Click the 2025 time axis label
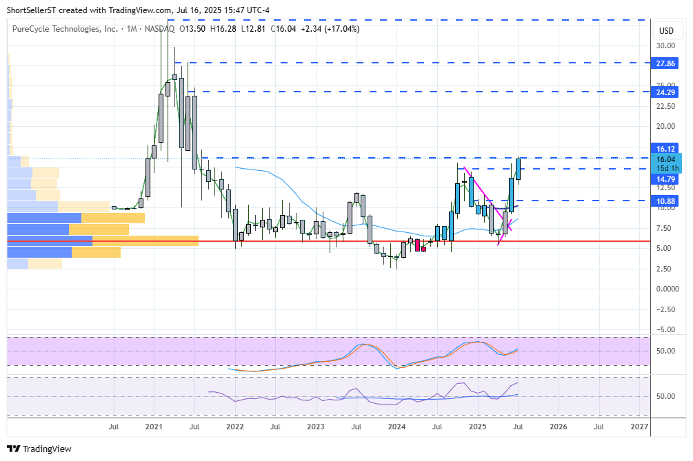Screen dimensions: 693x461 click(x=477, y=427)
